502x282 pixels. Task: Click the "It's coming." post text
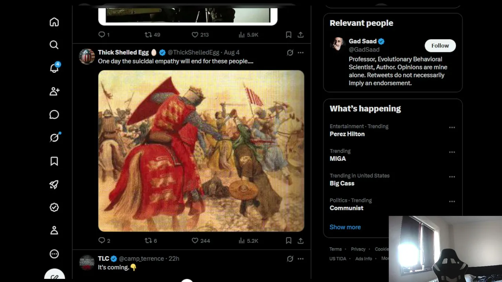113,267
